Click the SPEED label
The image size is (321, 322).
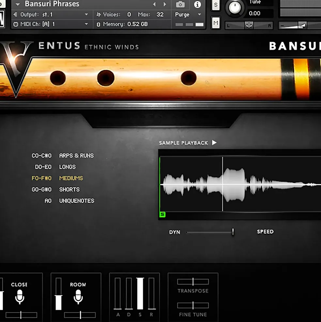pos(265,232)
